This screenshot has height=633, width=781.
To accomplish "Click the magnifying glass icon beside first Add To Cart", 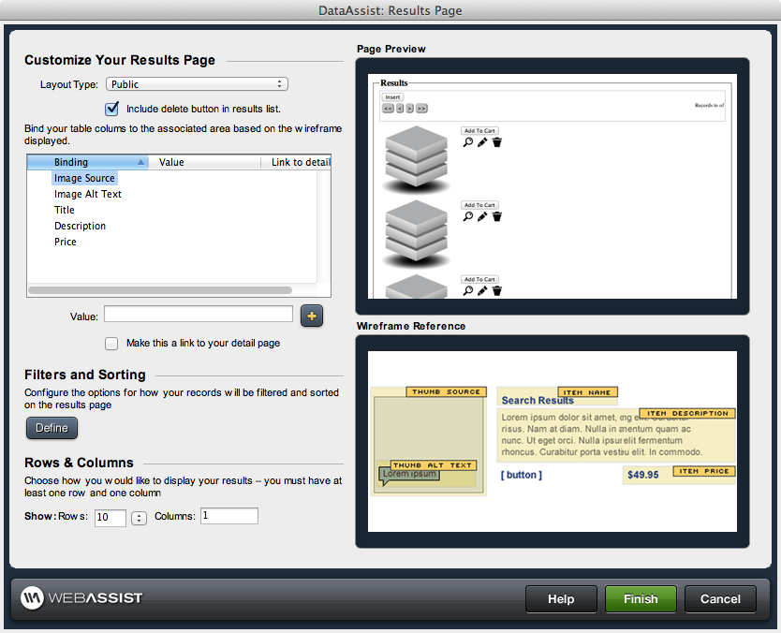I will coord(468,140).
